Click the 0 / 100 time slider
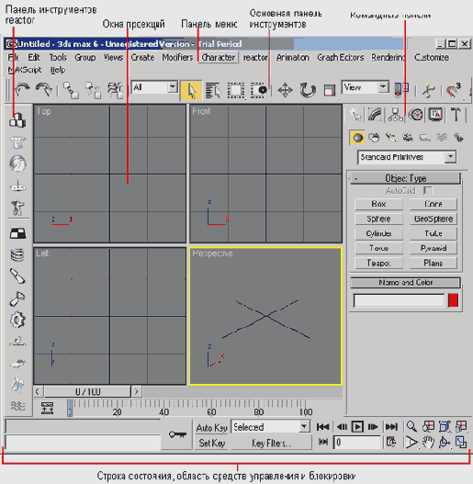Image resolution: width=473 pixels, height=484 pixels. [87, 392]
